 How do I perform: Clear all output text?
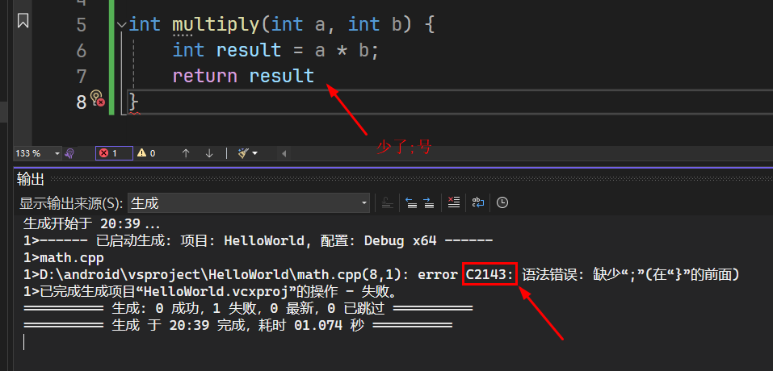(453, 203)
